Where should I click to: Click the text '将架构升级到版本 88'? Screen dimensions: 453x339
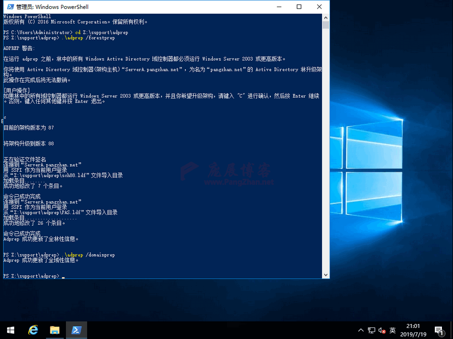tap(29, 144)
